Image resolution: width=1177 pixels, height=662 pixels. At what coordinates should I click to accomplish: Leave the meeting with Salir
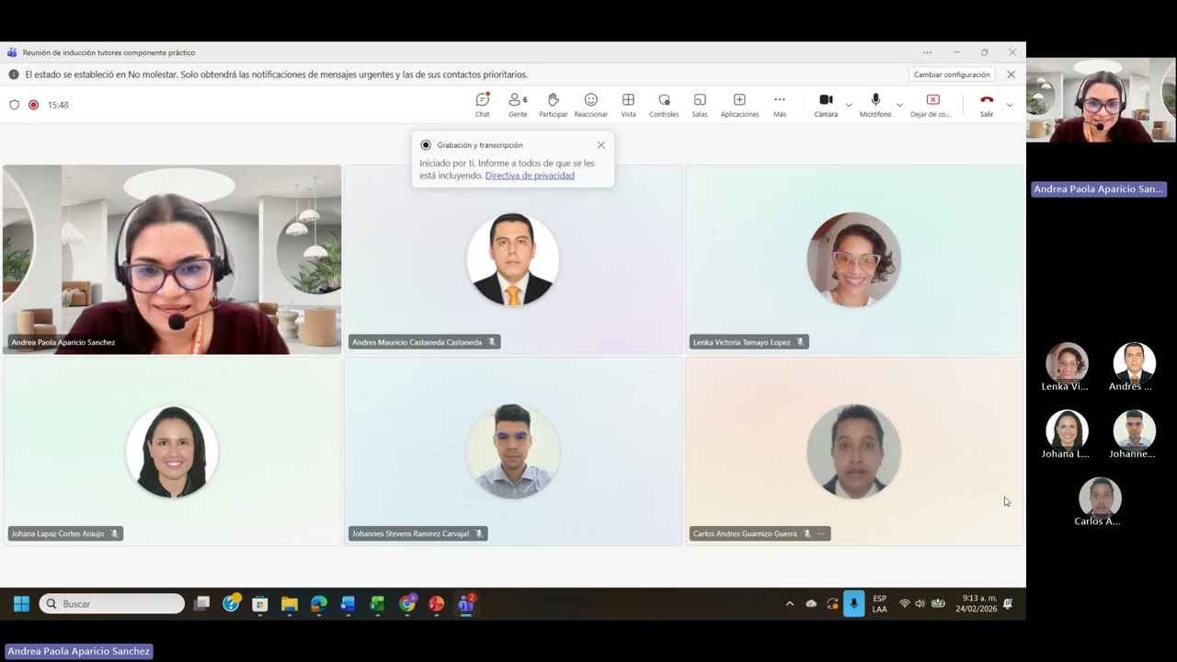pyautogui.click(x=987, y=105)
